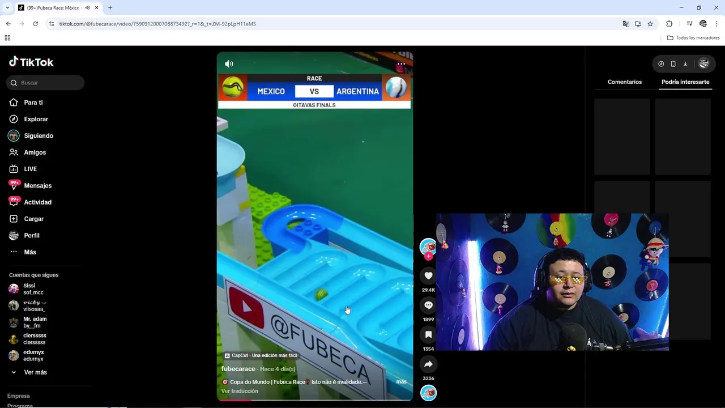Viewport: 725px width, 408px height.
Task: Click the translate page icon
Action: (x=626, y=24)
